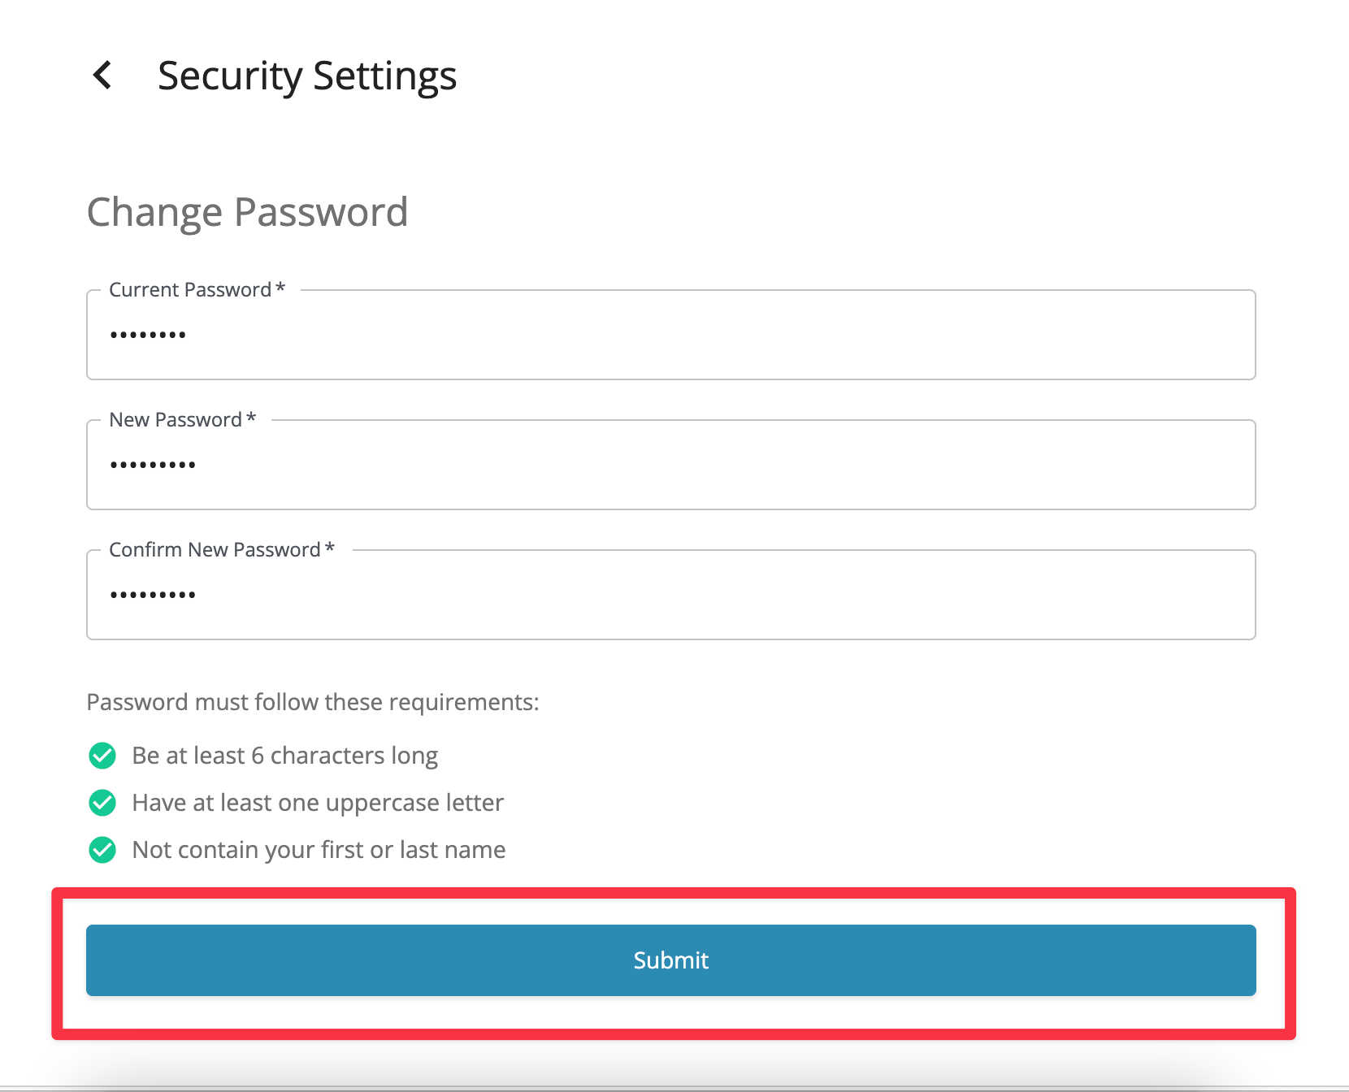Viewport: 1349px width, 1092px height.
Task: Click the password requirements intro text
Action: click(x=313, y=702)
